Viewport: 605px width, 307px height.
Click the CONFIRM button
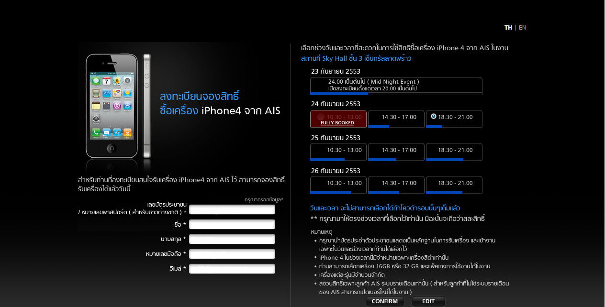[x=385, y=301]
